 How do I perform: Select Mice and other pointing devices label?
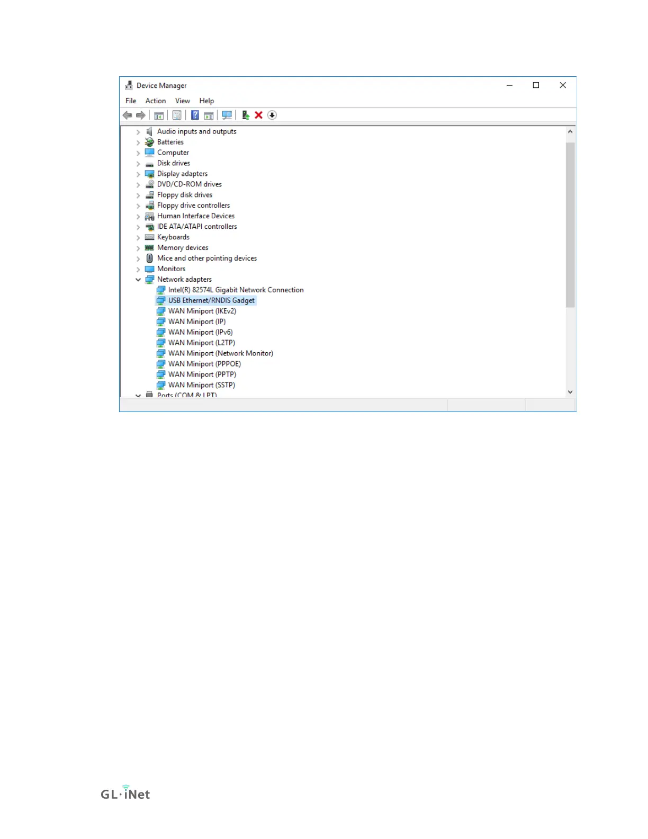pos(207,258)
